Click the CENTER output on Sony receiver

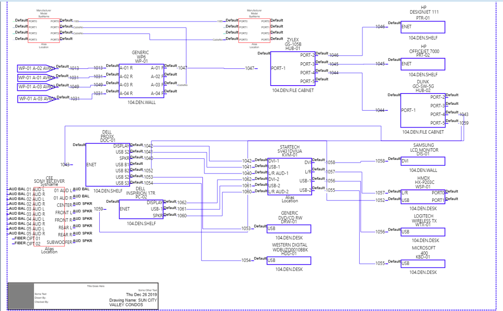[x=64, y=205]
